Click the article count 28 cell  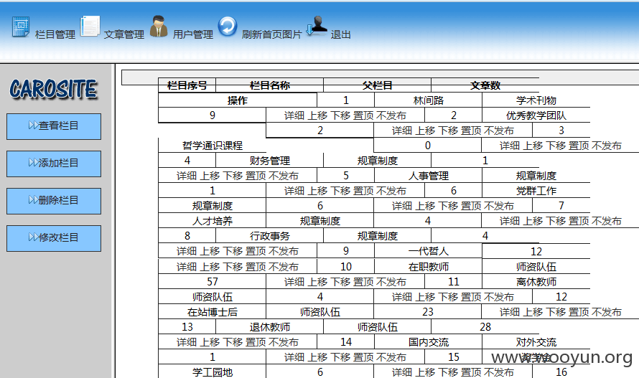coord(485,326)
